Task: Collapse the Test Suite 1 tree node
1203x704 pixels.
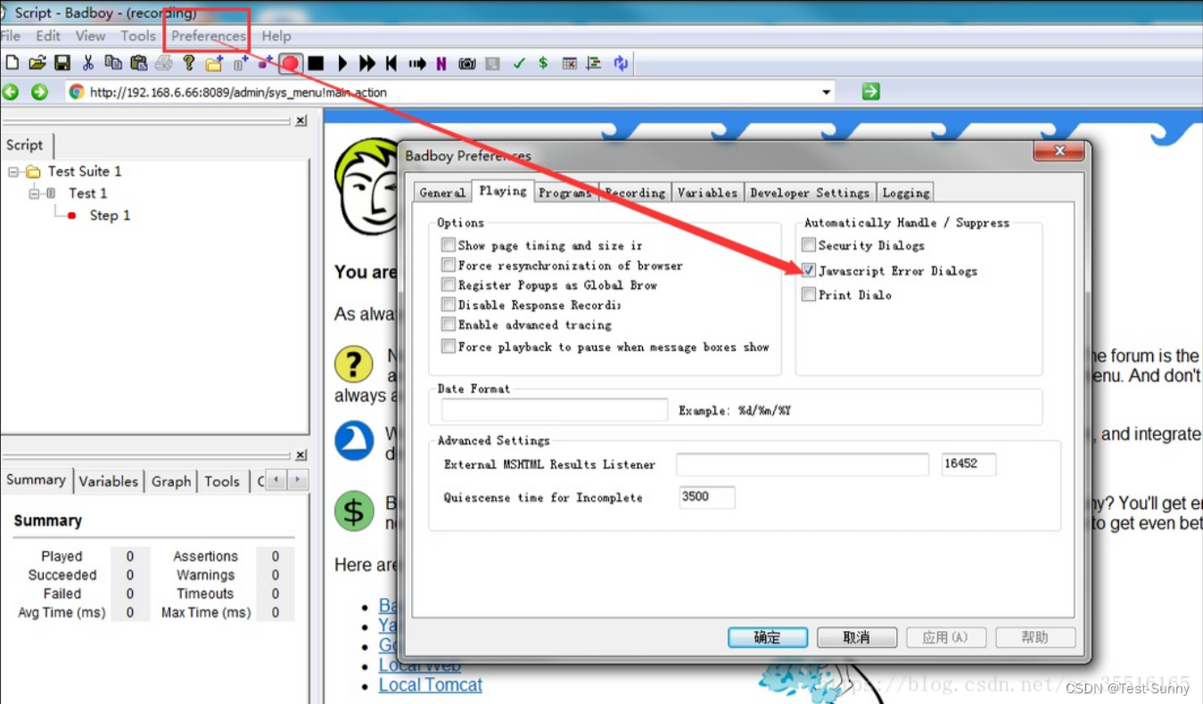Action: point(13,171)
